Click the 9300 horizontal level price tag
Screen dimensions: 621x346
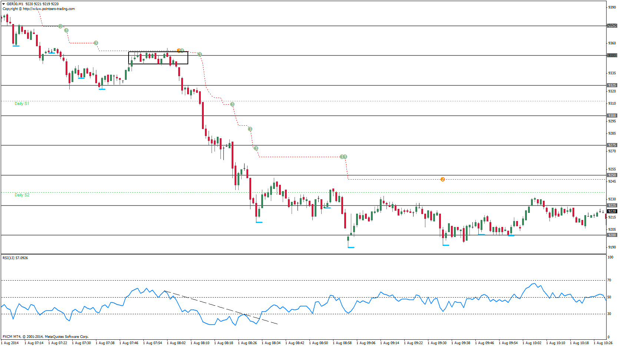612,115
